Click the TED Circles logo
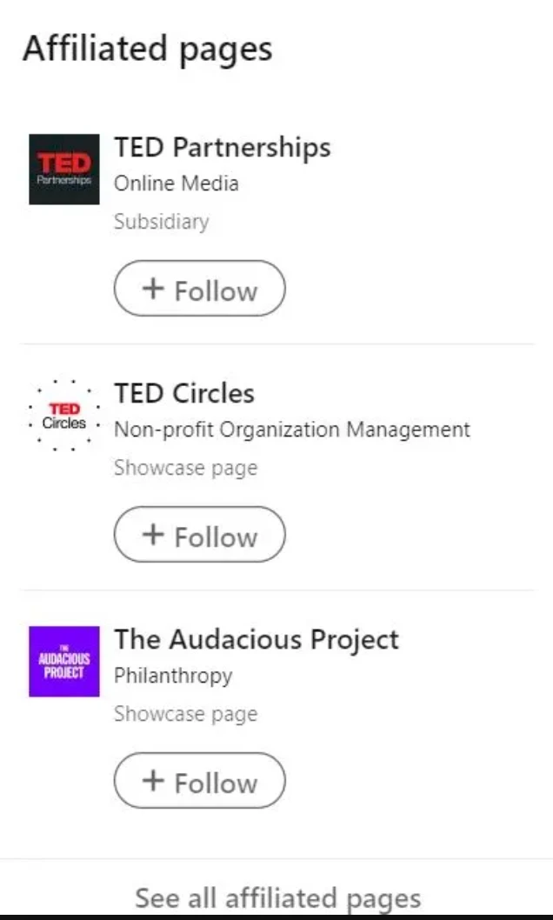The height and width of the screenshot is (920, 553). click(x=63, y=416)
